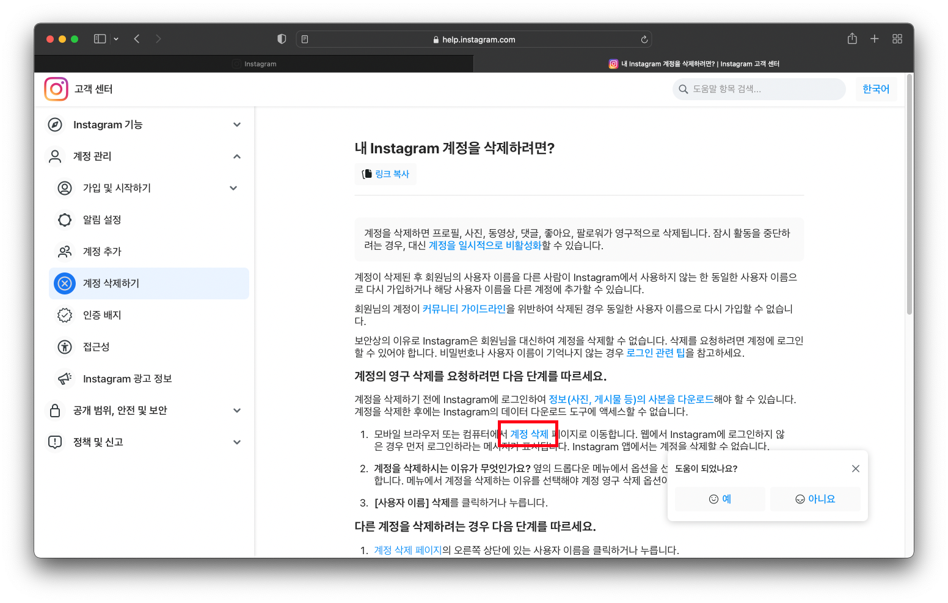The image size is (948, 603).
Task: Click the 도움말 항목 검색 search field
Action: [759, 89]
